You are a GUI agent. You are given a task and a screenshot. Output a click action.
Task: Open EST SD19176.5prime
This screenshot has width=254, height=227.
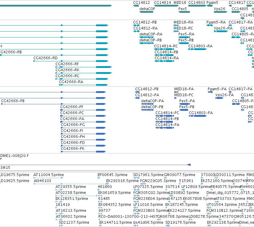181,223
